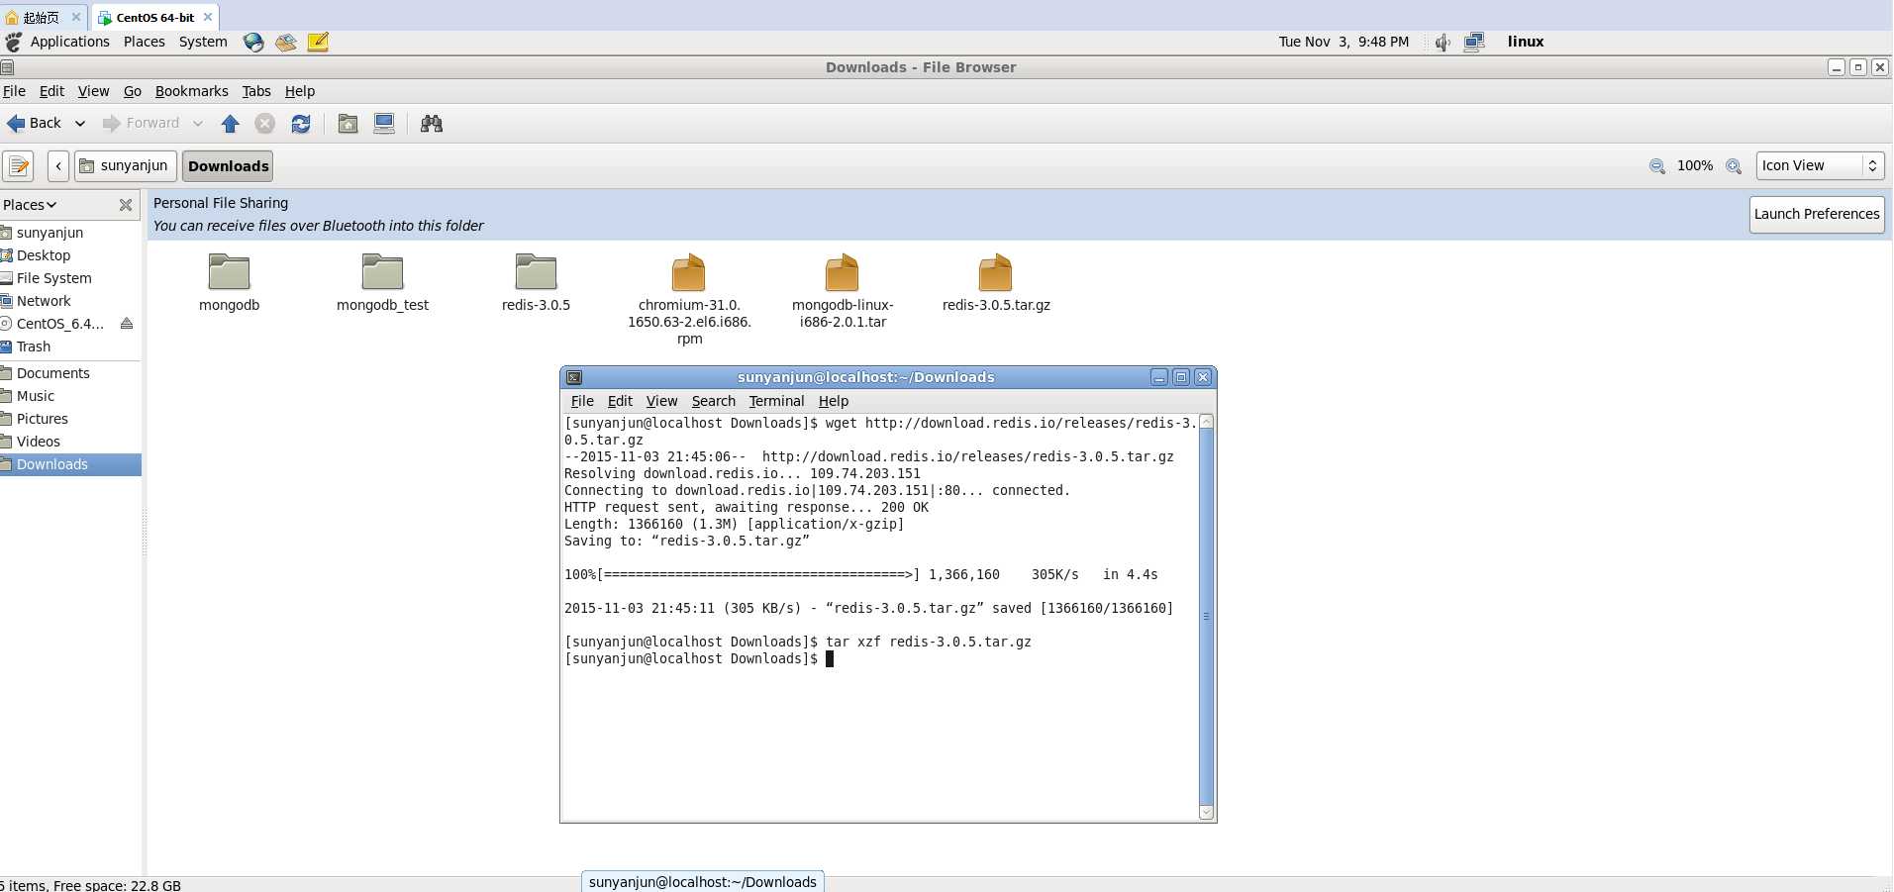Image resolution: width=1894 pixels, height=892 pixels.
Task: Open the File menu in File Browser
Action: click(x=14, y=91)
